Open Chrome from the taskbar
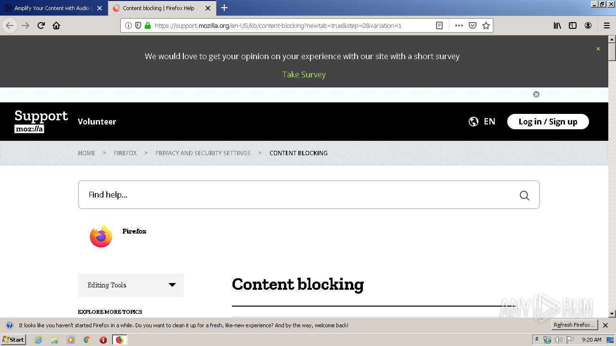The width and height of the screenshot is (616, 346). tap(87, 340)
